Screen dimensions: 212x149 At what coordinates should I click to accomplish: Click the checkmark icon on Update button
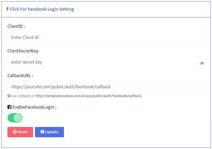tap(42, 132)
